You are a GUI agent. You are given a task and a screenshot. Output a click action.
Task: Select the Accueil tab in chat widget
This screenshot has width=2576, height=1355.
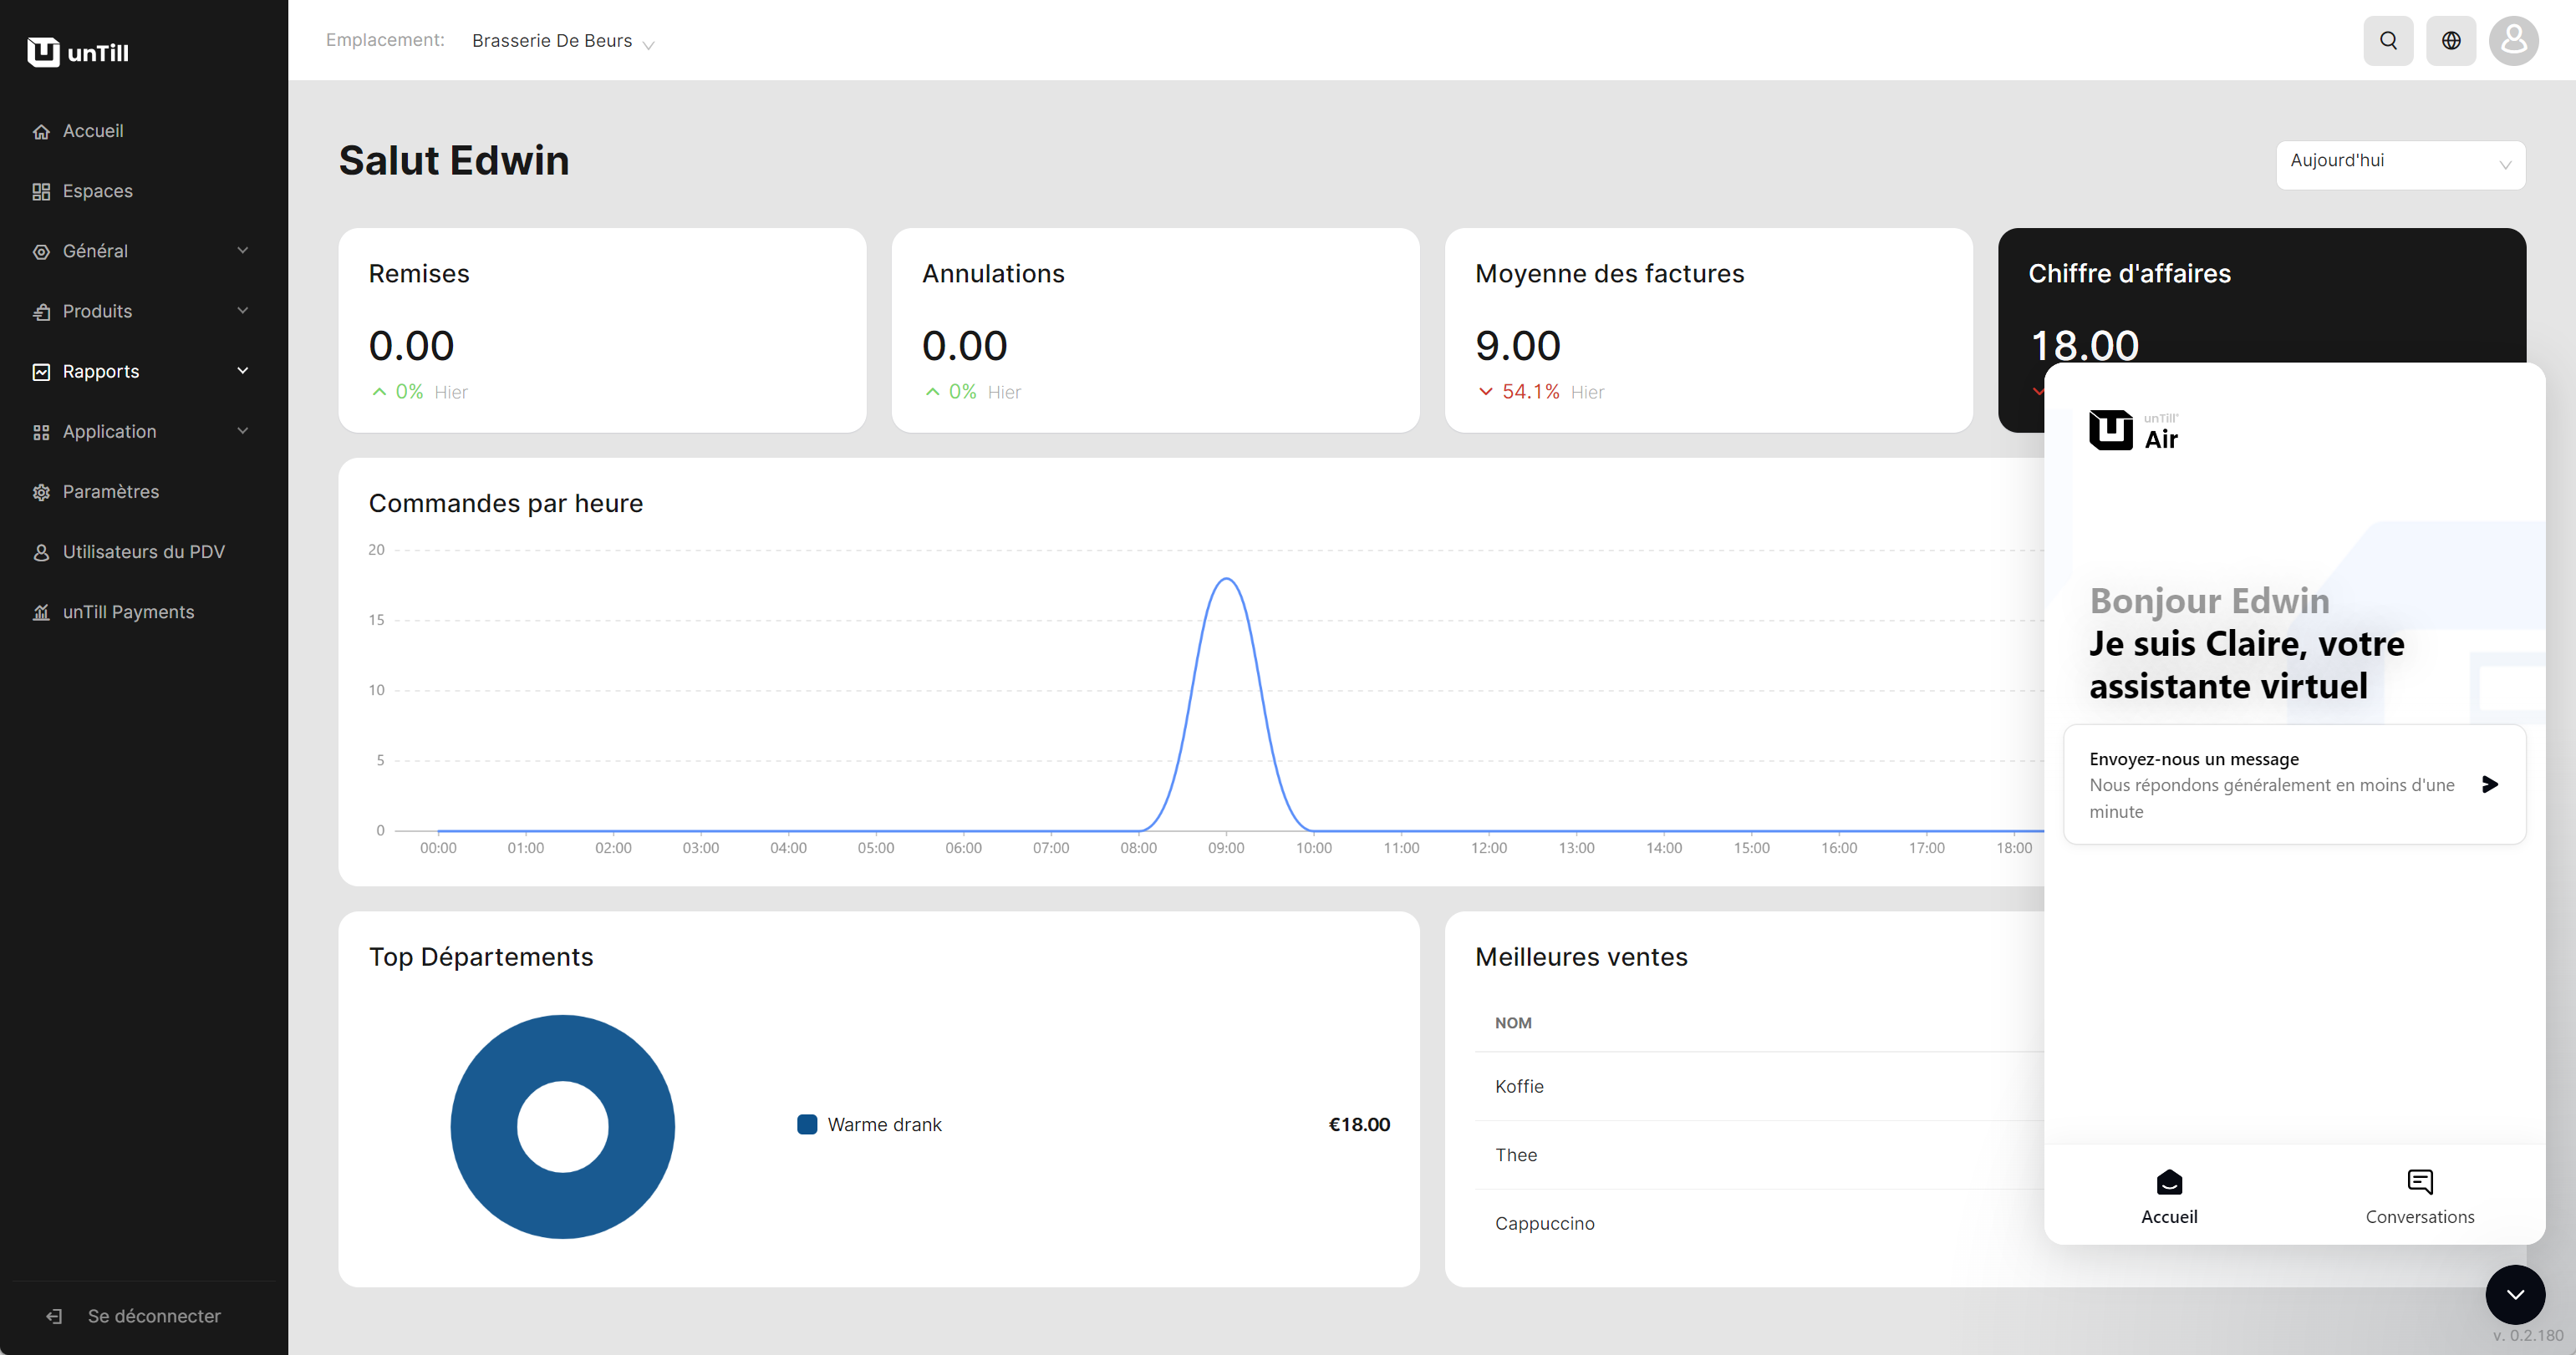pyautogui.click(x=2169, y=1195)
